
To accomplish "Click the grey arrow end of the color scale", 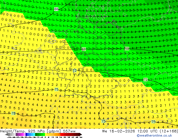I will point(6,134).
